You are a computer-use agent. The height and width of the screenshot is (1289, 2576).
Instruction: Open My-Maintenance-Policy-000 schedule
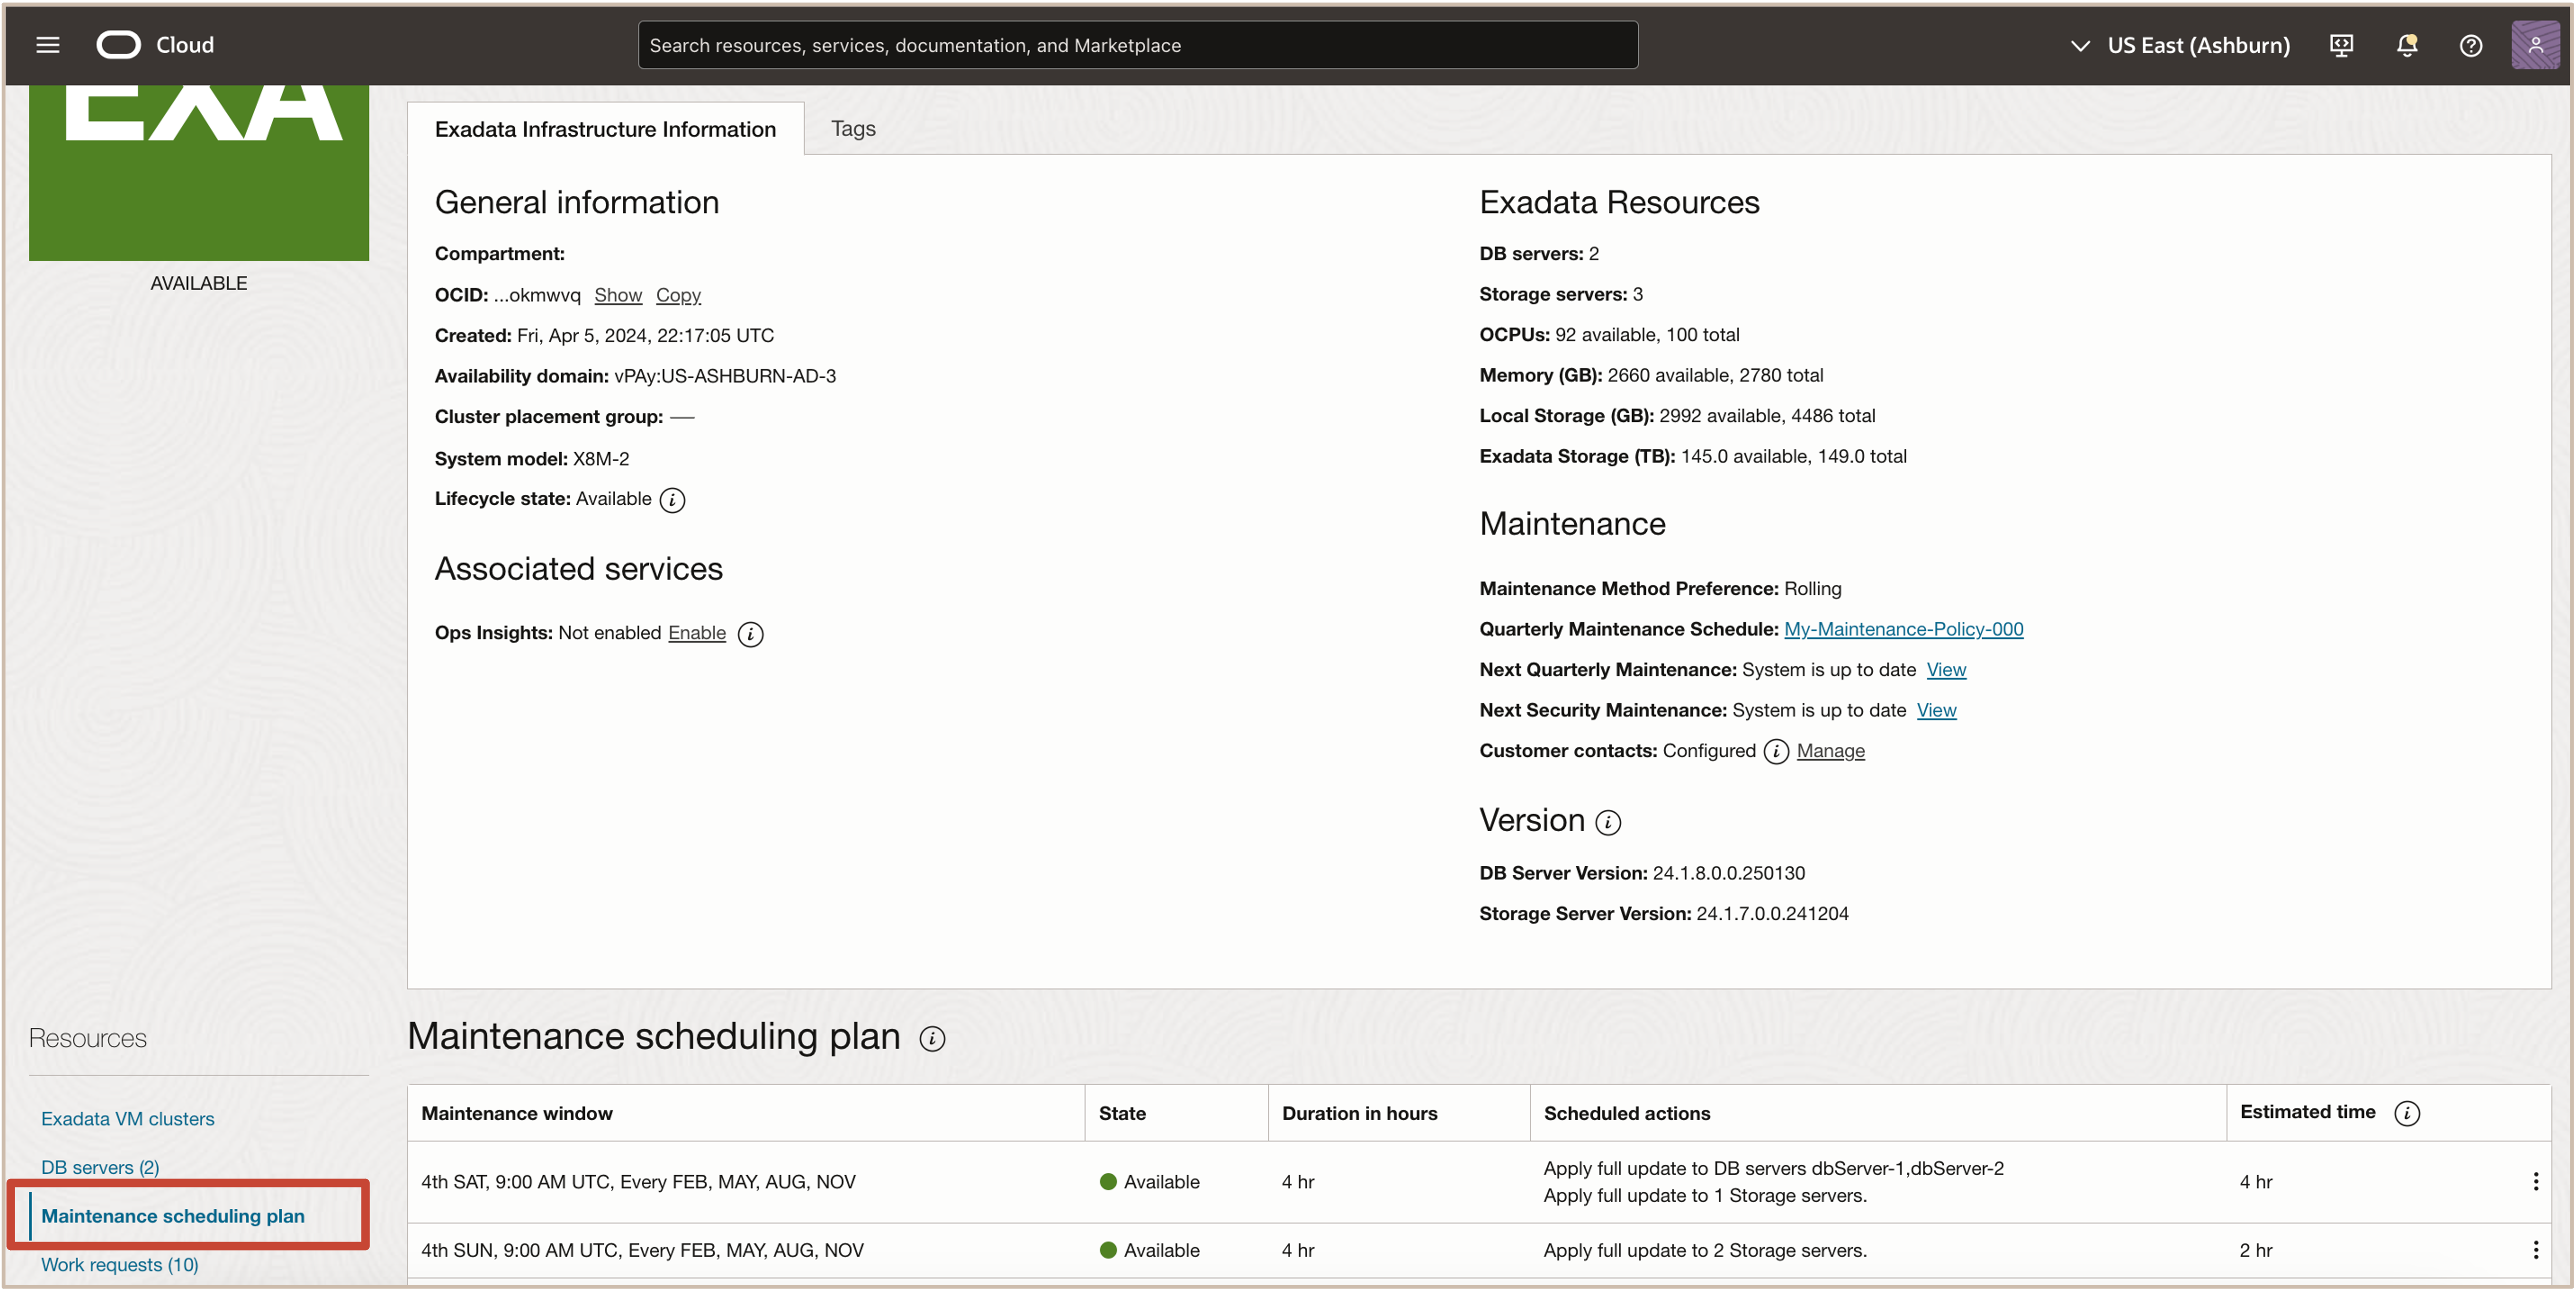point(1903,629)
